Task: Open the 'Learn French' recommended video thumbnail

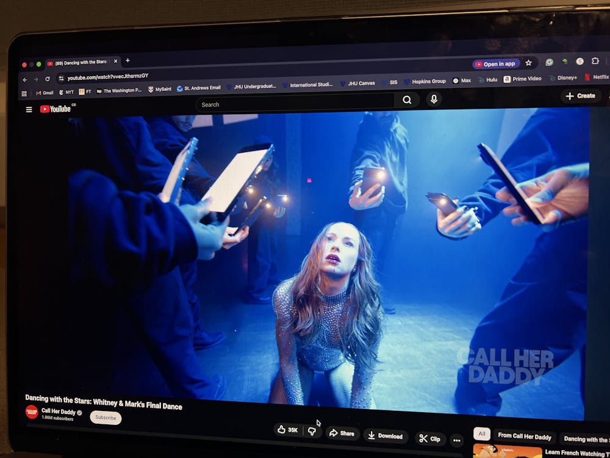Action: coord(507,452)
